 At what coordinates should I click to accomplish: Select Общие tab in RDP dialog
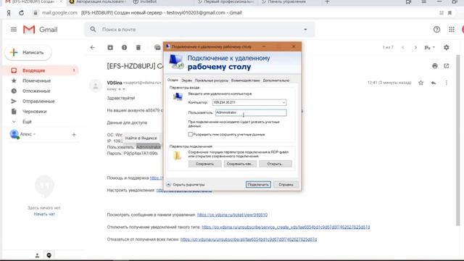[173, 80]
